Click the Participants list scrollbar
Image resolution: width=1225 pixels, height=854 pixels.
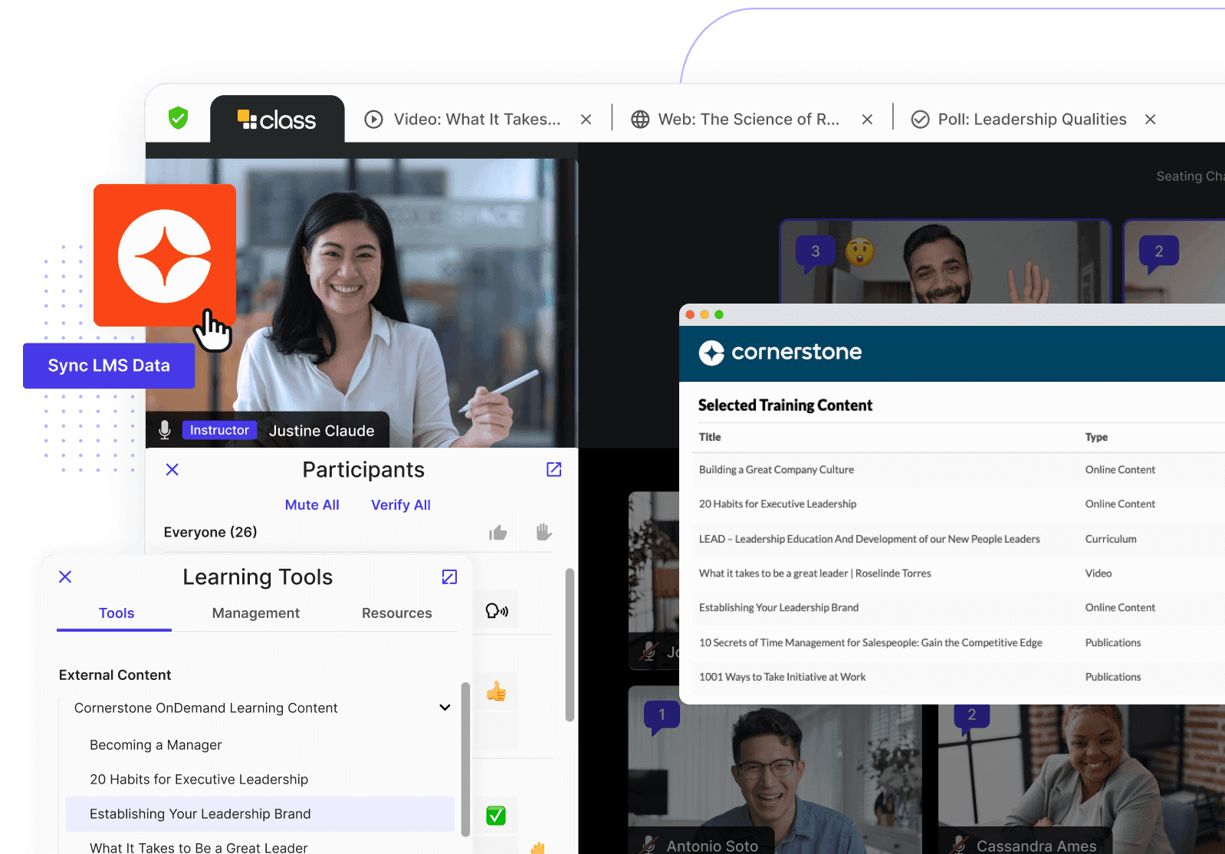(x=570, y=645)
